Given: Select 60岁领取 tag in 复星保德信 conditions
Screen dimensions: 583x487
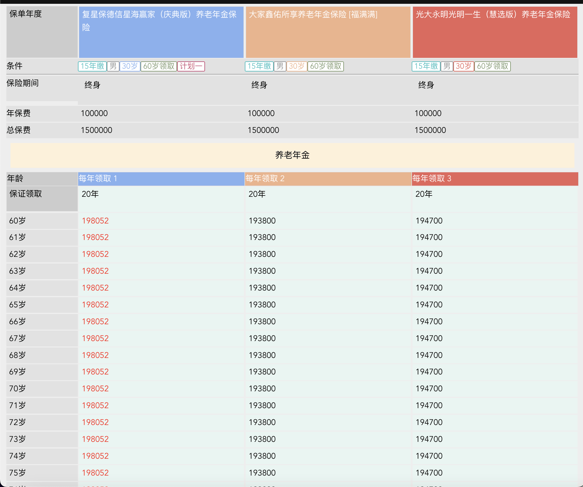Looking at the screenshot, I should [x=159, y=66].
